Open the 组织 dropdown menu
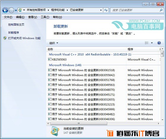The width and height of the screenshot is (166, 139). (x=54, y=43)
